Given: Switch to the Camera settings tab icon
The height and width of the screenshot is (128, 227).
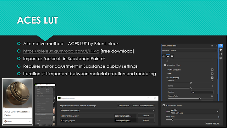Looking at the screenshot, I should (x=168, y=56).
